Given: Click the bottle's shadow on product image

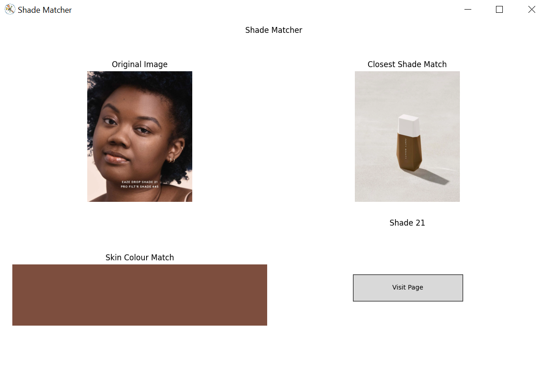Looking at the screenshot, I should (433, 177).
